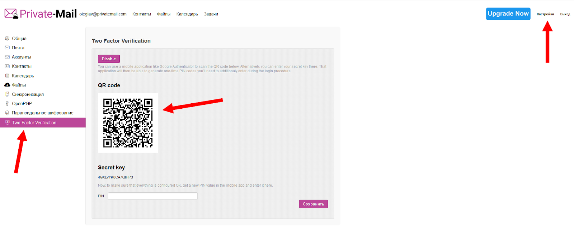Click the Two Factor Verification page heading
This screenshot has width=574, height=232.
[x=121, y=41]
